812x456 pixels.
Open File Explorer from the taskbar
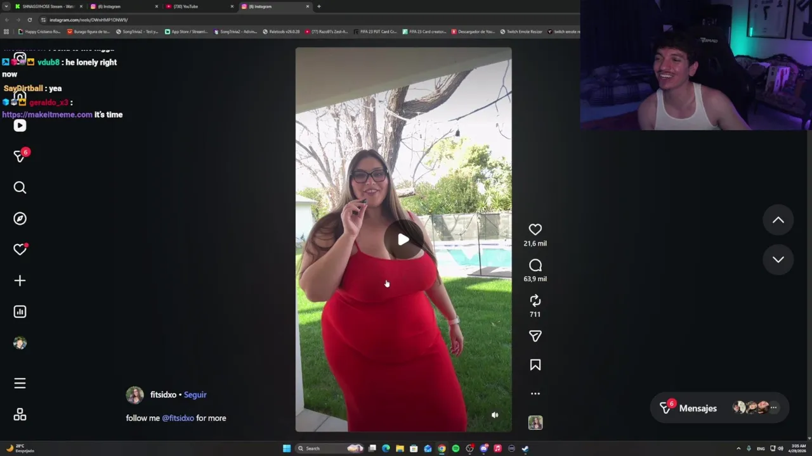(x=400, y=448)
